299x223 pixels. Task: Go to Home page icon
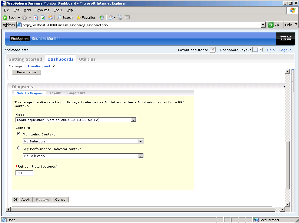[50, 18]
